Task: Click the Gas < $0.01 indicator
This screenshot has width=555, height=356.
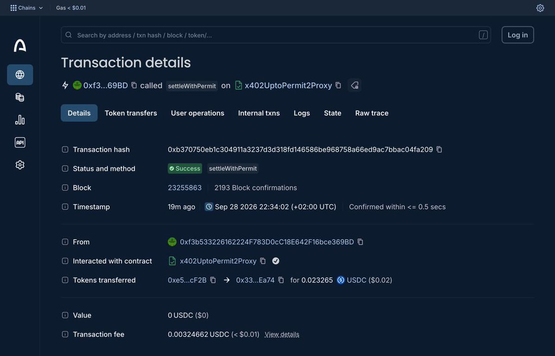Action: (x=71, y=8)
